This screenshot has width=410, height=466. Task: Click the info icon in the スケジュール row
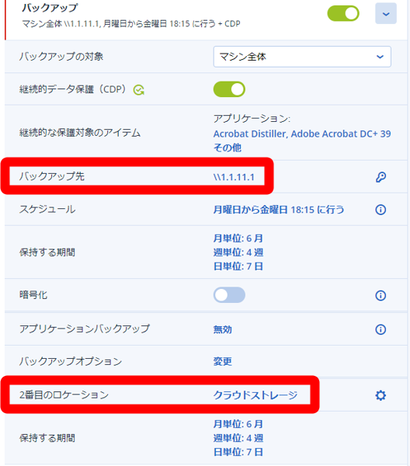coord(380,210)
